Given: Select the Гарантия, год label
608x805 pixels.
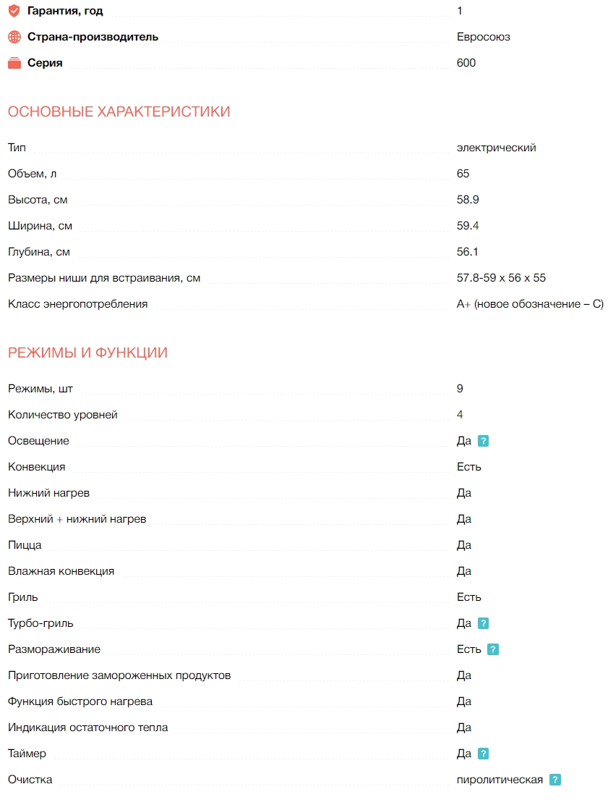Looking at the screenshot, I should tap(64, 11).
